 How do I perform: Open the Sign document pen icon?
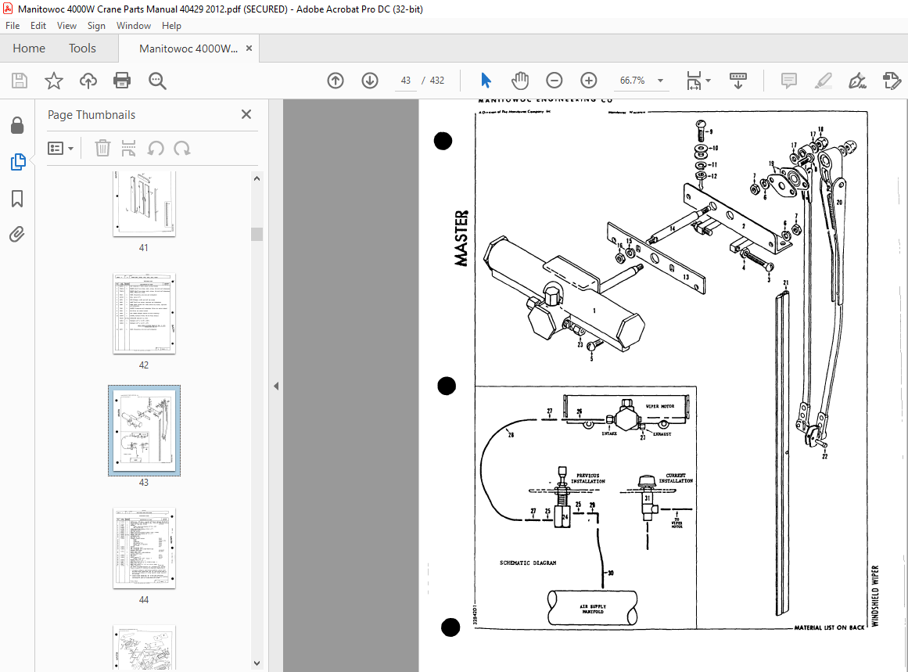pyautogui.click(x=857, y=81)
